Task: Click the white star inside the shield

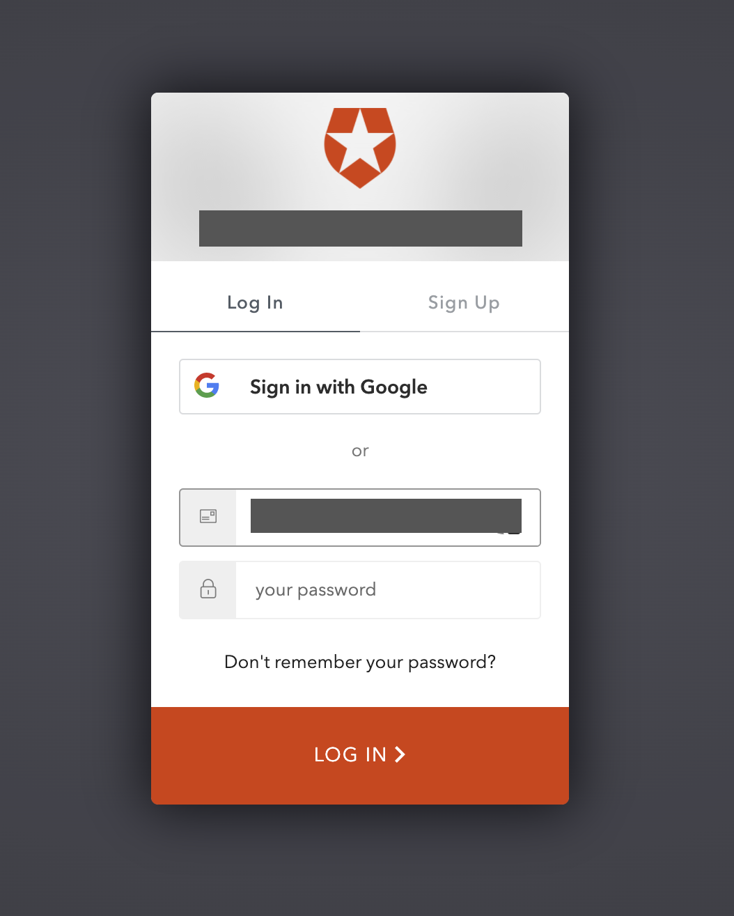Action: 360,141
